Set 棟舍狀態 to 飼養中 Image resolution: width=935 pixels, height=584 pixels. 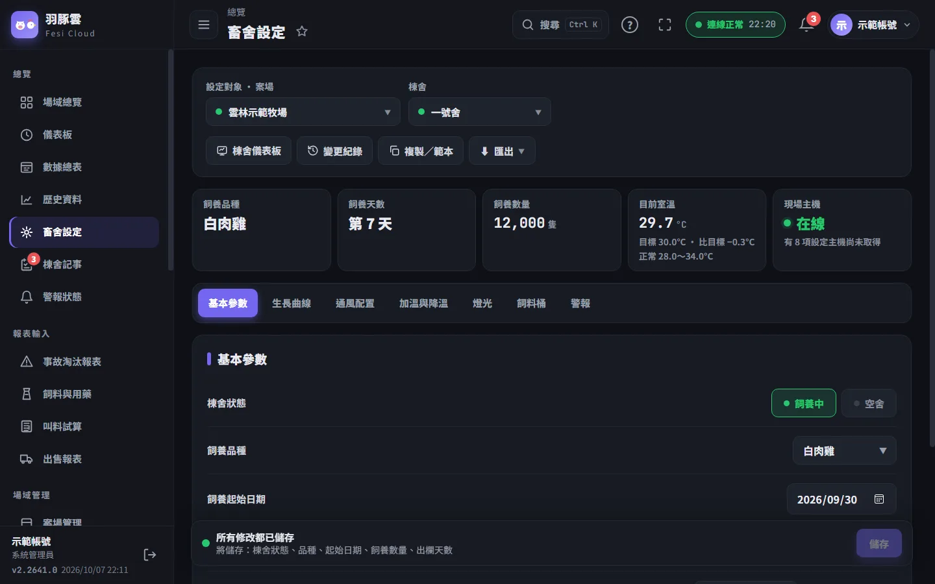804,404
